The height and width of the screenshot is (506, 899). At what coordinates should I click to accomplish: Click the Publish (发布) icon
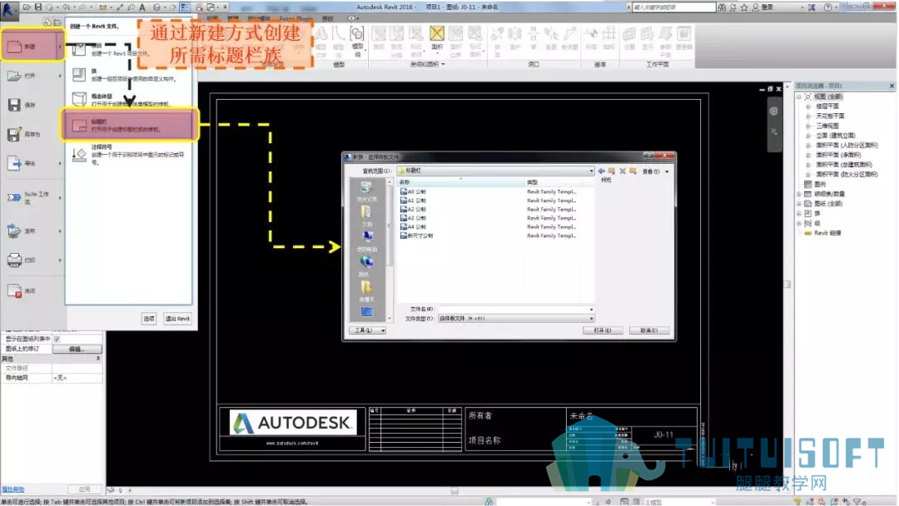tap(14, 231)
